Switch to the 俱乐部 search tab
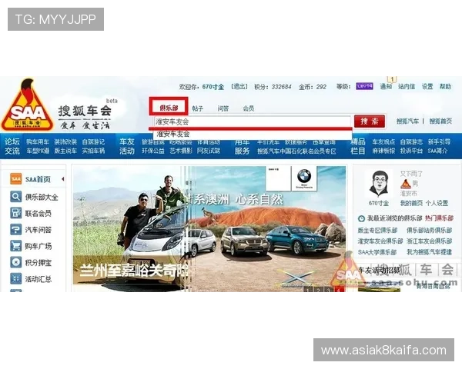462x369 pixels. point(169,108)
